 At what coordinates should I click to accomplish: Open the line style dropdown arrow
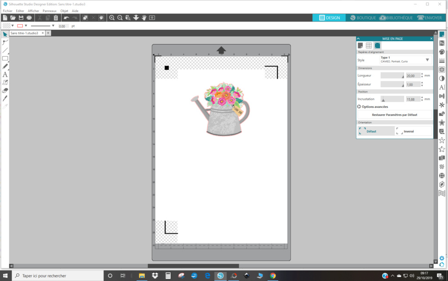(x=53, y=26)
